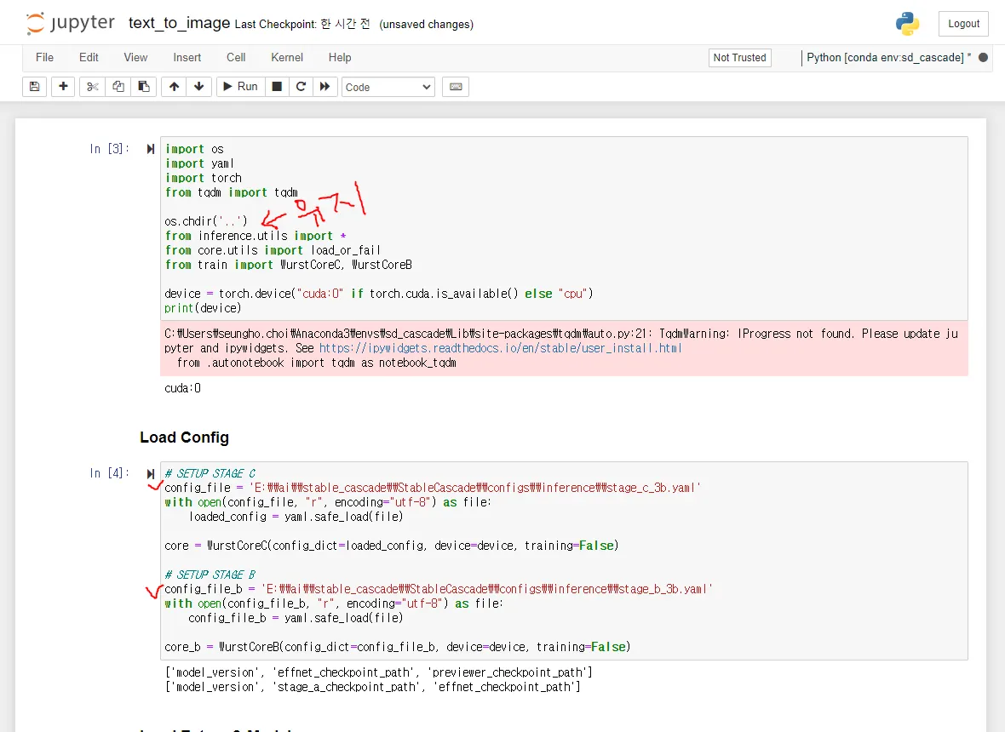The width and height of the screenshot is (1005, 732).
Task: Open the cell type Code dropdown
Action: point(388,87)
